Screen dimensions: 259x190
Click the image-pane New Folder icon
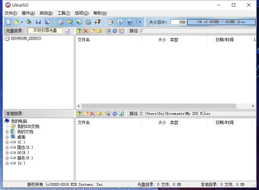[92, 31]
